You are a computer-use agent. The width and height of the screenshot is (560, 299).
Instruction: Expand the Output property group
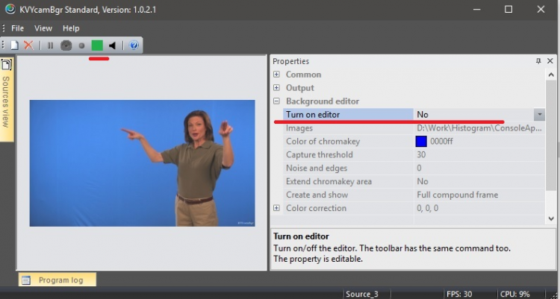[x=277, y=88]
